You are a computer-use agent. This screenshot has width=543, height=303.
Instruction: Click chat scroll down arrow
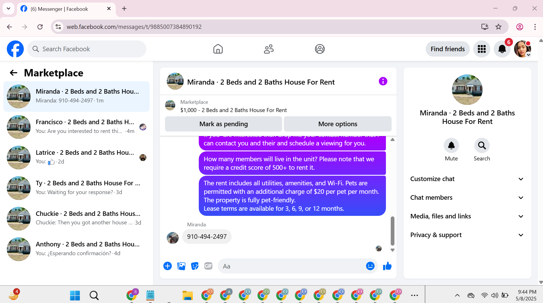pyautogui.click(x=392, y=250)
